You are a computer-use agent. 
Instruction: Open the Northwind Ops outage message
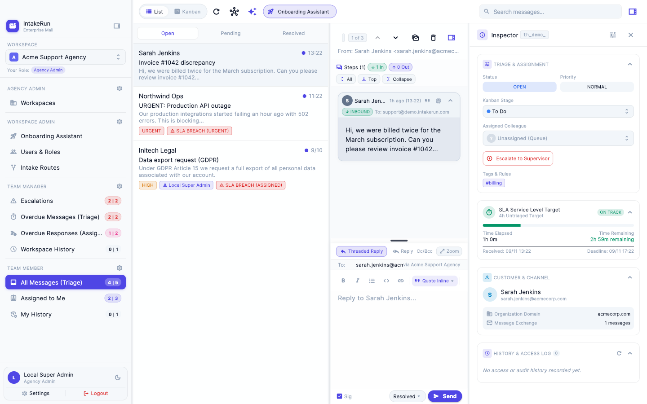click(230, 114)
